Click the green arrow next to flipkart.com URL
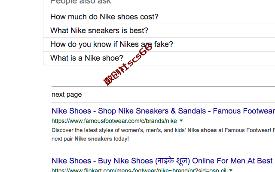The width and height of the screenshot is (275, 172). [x=231, y=170]
